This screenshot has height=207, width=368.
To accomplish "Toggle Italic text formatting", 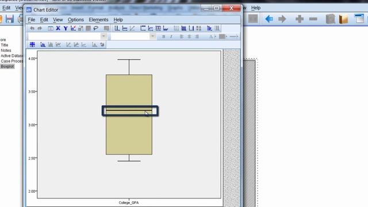I will (x=171, y=36).
